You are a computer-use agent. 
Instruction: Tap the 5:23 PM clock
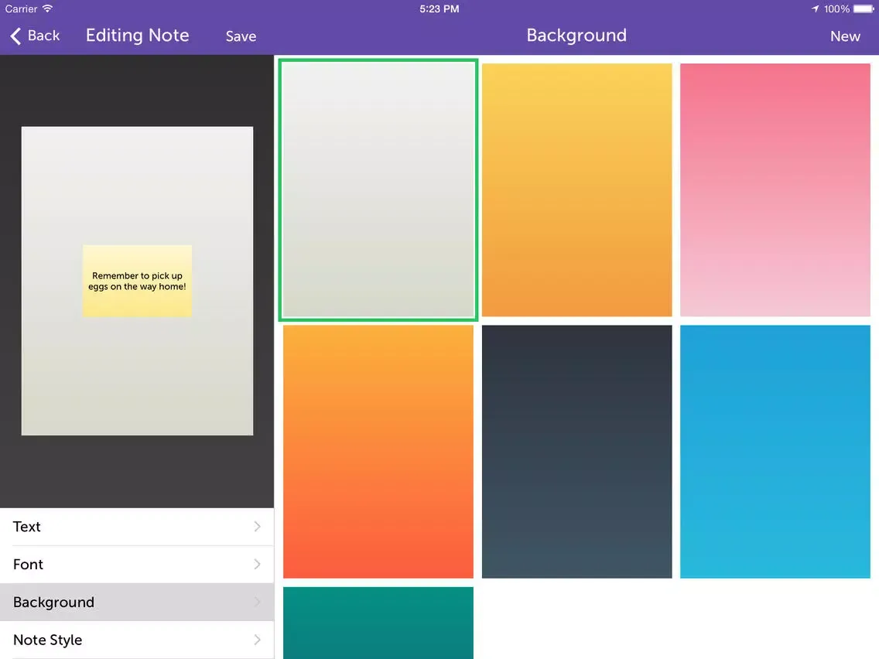tap(440, 9)
